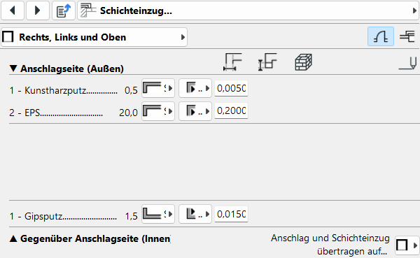Click the page list icon with blue arrow
420x258 pixels.
pyautogui.click(x=64, y=10)
